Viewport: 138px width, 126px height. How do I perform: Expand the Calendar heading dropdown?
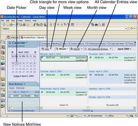pos(27,43)
